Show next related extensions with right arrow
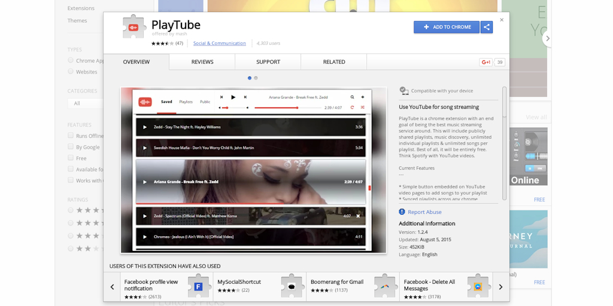This screenshot has width=613, height=306. tap(501, 287)
